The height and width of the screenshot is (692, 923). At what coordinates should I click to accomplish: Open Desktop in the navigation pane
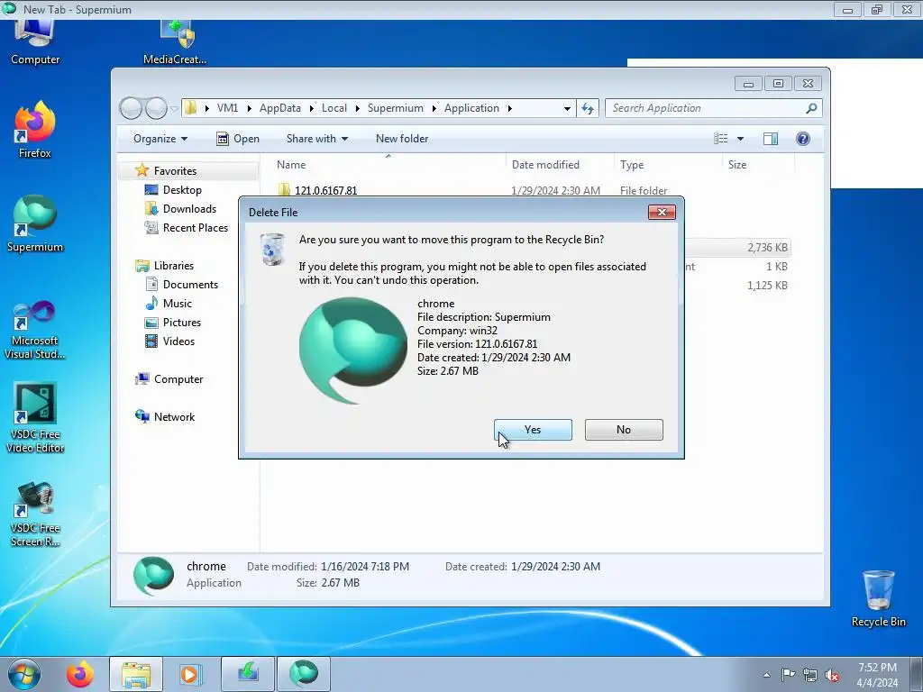[182, 190]
